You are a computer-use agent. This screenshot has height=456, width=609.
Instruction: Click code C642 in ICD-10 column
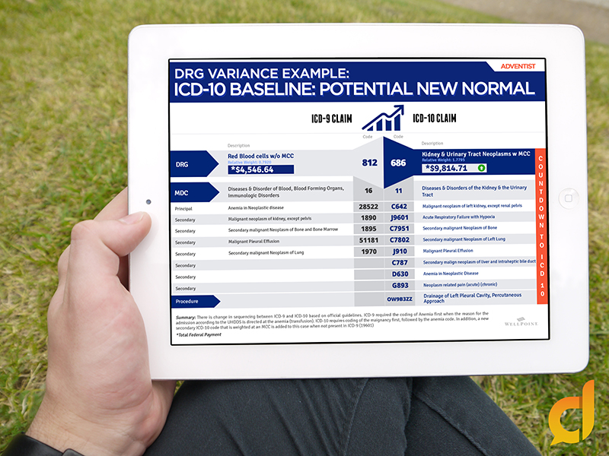pyautogui.click(x=400, y=206)
